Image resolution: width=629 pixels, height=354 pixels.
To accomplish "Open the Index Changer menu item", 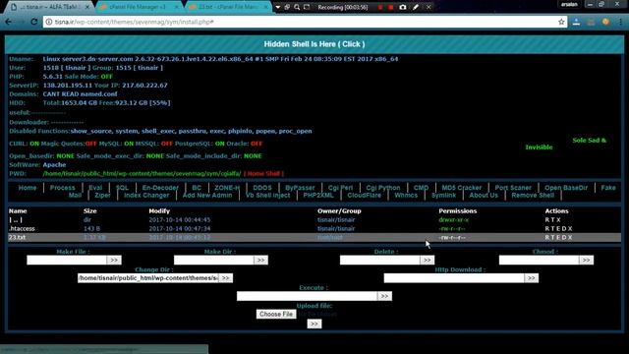I will (146, 195).
